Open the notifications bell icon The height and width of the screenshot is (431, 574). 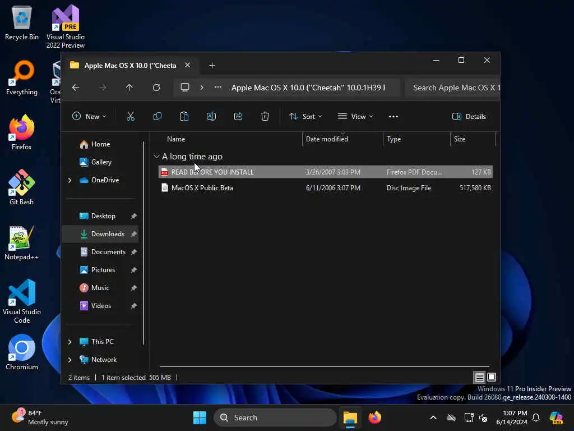click(536, 418)
